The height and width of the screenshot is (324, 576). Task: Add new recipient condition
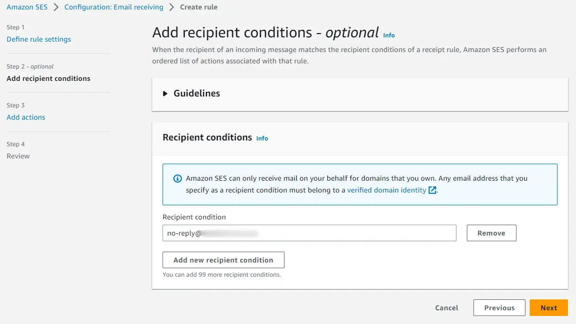point(224,260)
